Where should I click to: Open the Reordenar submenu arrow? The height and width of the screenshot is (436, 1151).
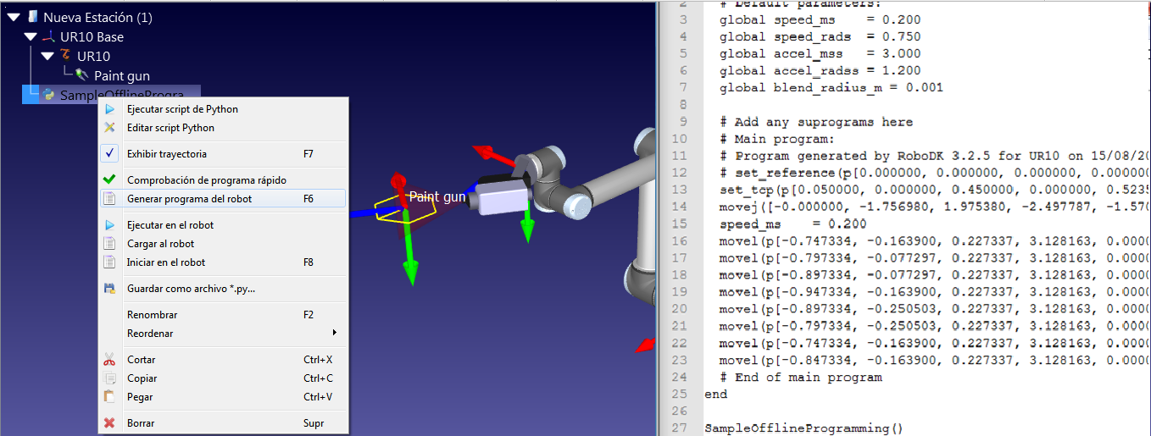click(335, 333)
